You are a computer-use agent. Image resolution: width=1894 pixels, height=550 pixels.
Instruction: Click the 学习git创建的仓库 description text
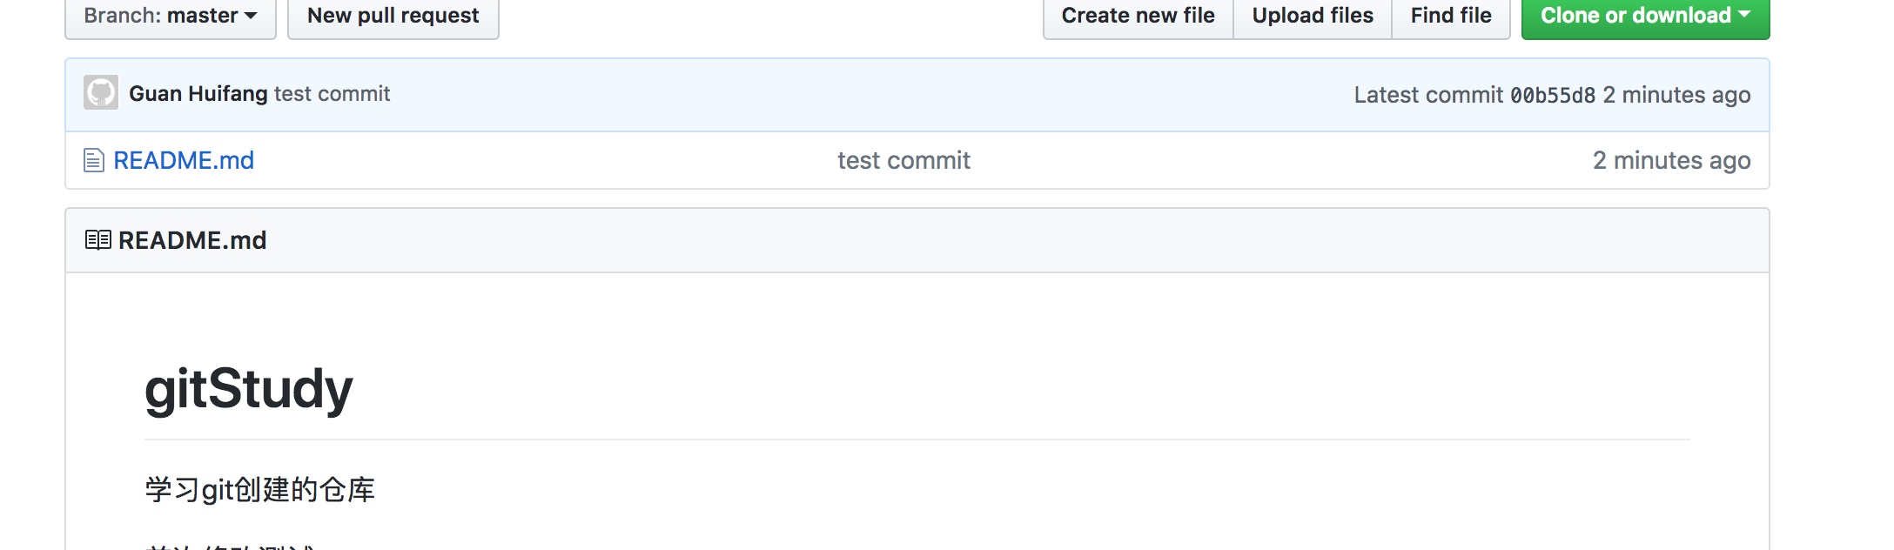[260, 489]
